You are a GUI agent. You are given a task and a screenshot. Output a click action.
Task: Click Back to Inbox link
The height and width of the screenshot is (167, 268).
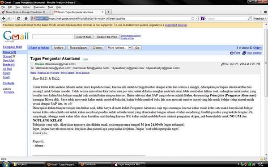pos(38,48)
